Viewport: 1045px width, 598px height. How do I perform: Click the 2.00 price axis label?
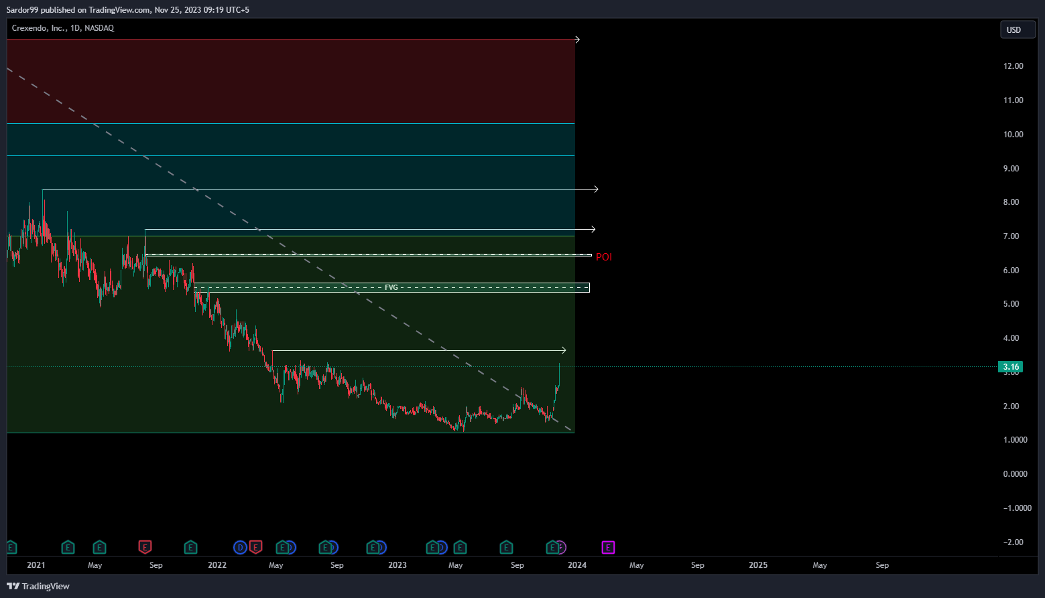pyautogui.click(x=1011, y=406)
